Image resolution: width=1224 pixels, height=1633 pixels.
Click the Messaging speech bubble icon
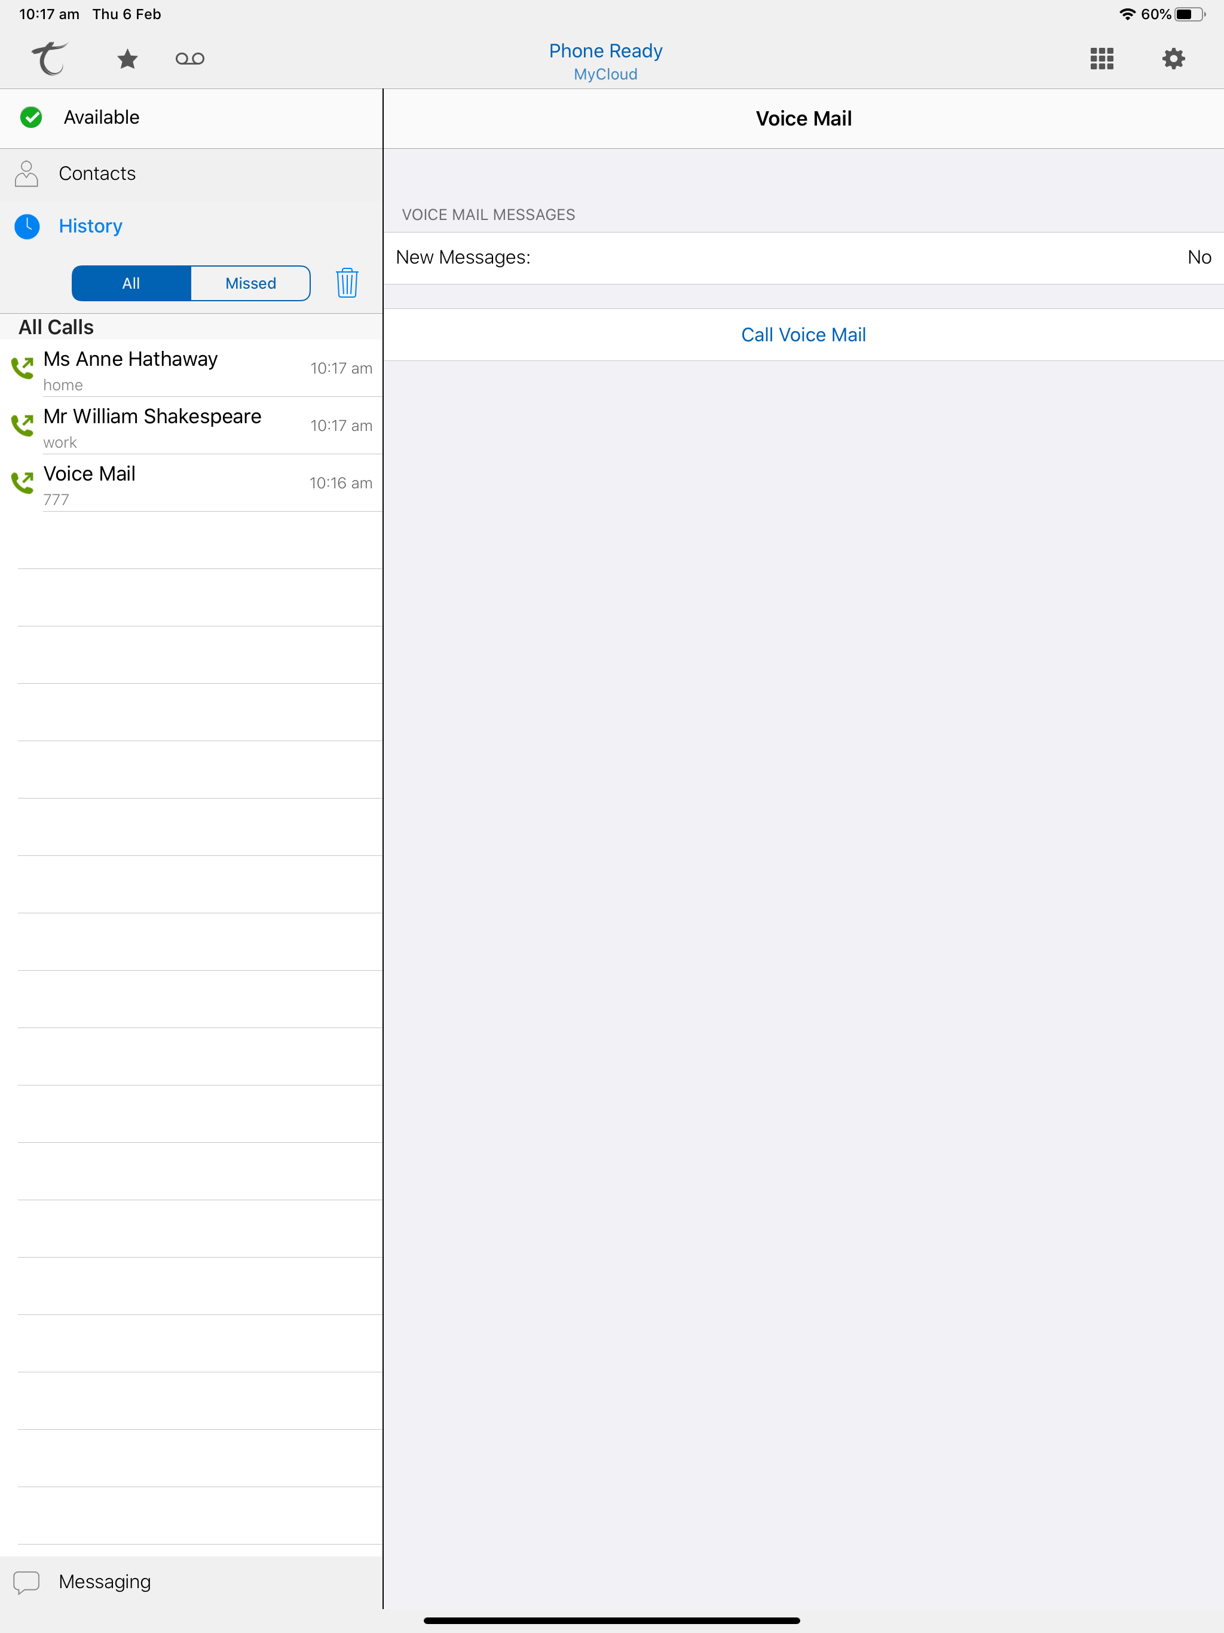coord(26,1582)
